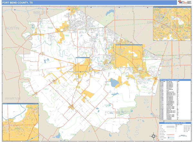The height and width of the screenshot is (142, 193).
Task: Click the map scale bar
Action: [183, 136]
